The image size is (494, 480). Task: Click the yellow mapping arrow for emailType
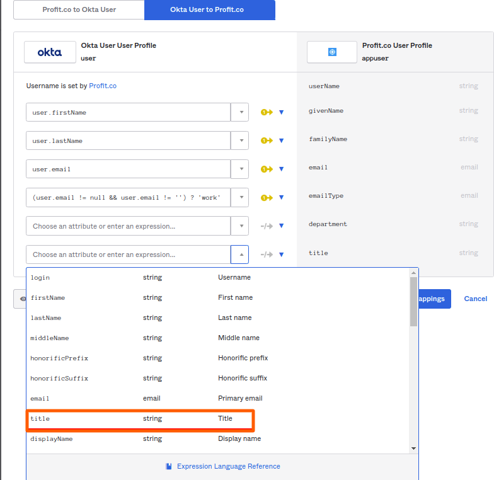[267, 197]
